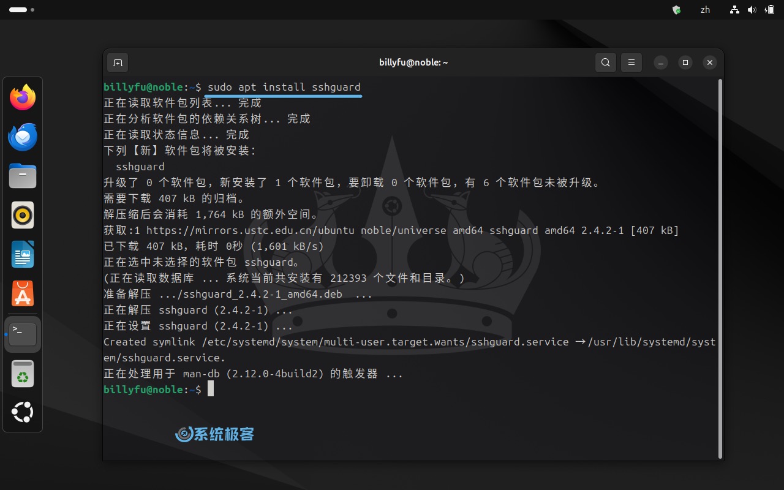Open the Trash from the dock
The width and height of the screenshot is (784, 490).
tap(23, 373)
